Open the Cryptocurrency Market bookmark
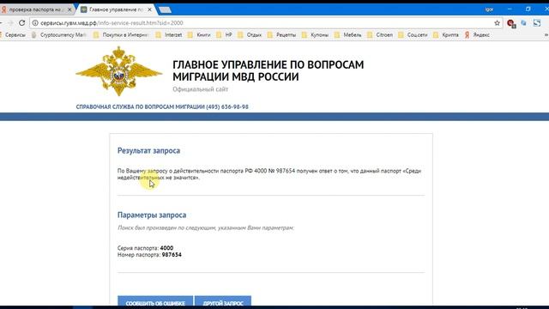This screenshot has width=549, height=309. (59, 34)
